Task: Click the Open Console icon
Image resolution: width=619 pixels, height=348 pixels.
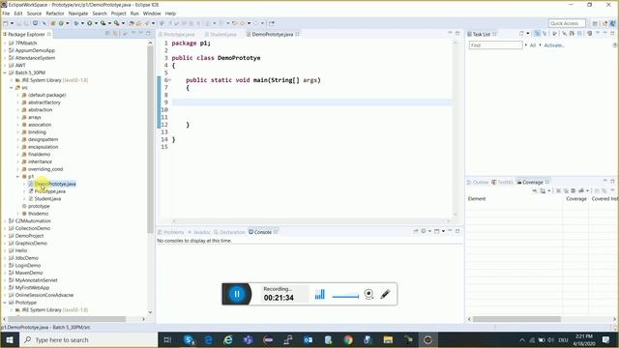Action: tap(436, 231)
